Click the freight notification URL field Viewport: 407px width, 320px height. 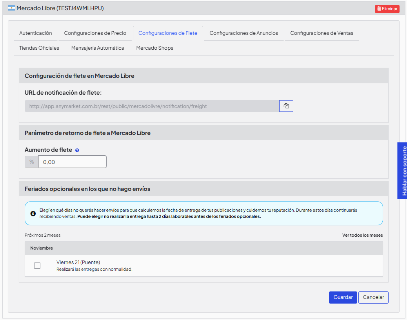pos(152,106)
